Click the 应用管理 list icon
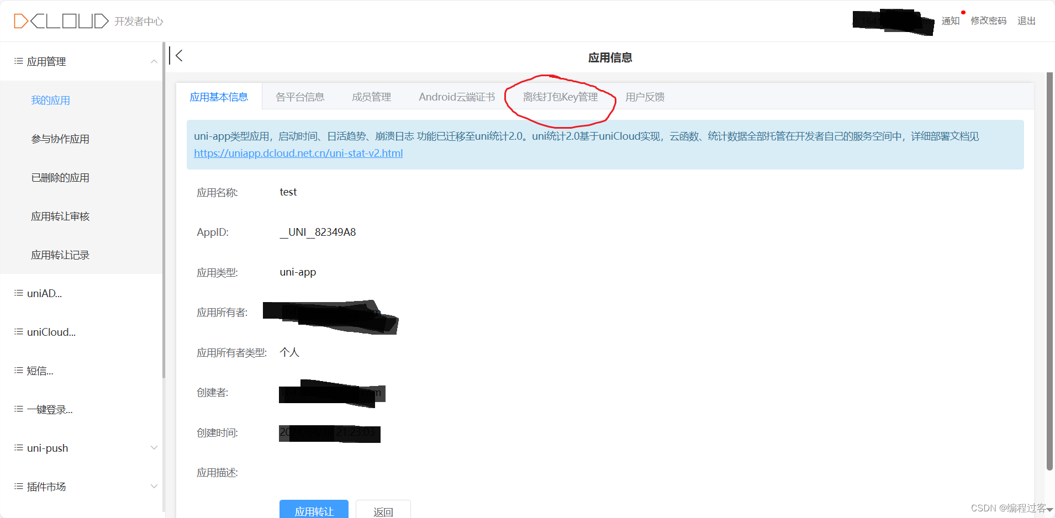 pos(19,61)
